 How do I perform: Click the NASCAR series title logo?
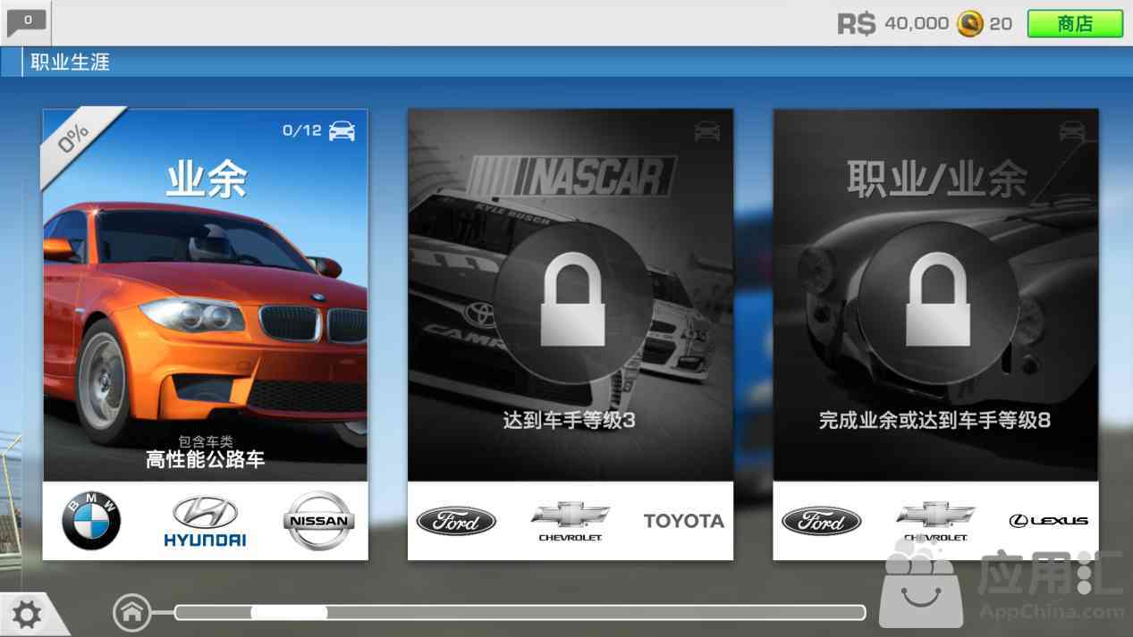coord(572,176)
